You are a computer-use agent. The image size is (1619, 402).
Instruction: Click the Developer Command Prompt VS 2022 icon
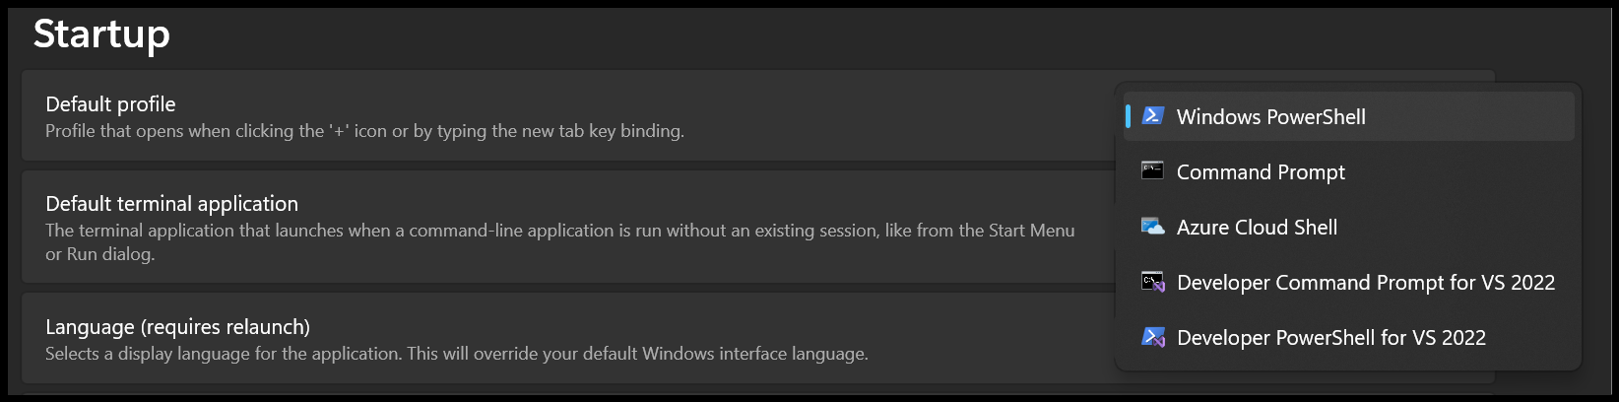click(x=1152, y=282)
